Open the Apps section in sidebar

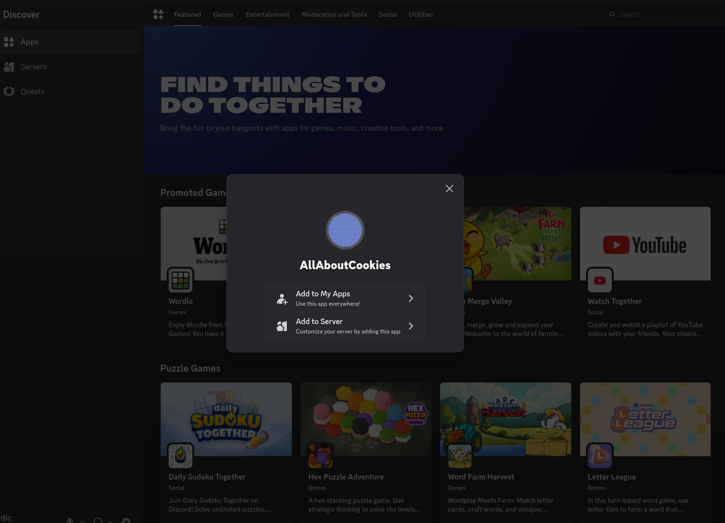click(30, 42)
